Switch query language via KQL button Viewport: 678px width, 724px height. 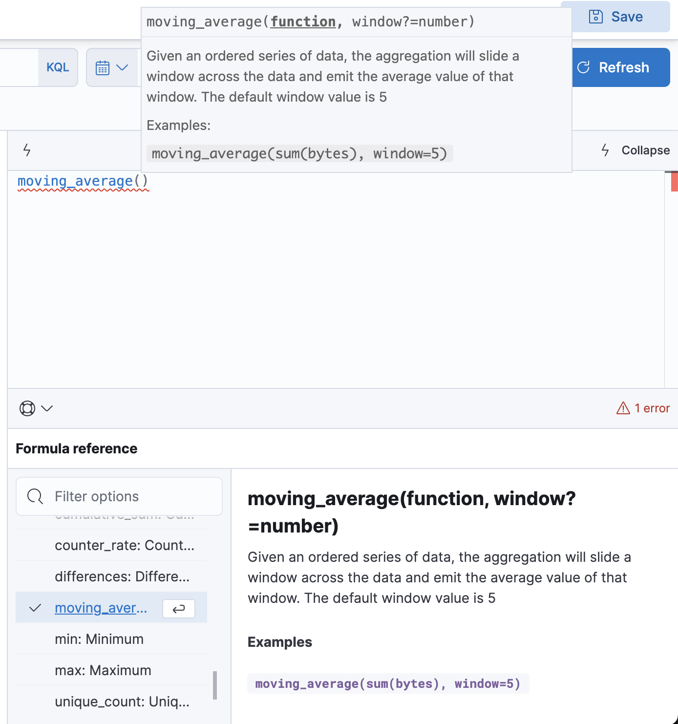[x=58, y=67]
